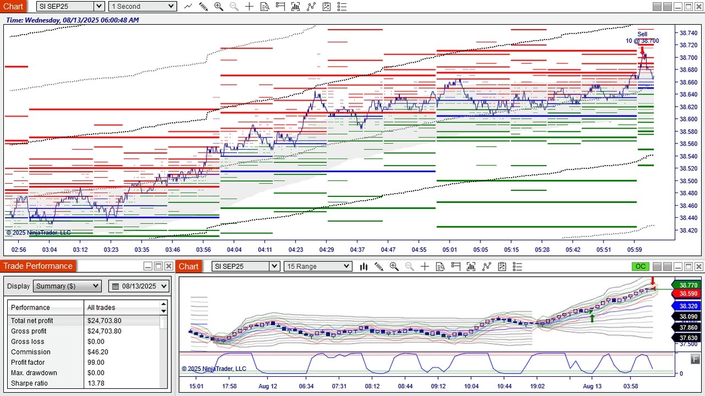Click the red 38.590 price marker
The image size is (705, 396).
coord(687,294)
